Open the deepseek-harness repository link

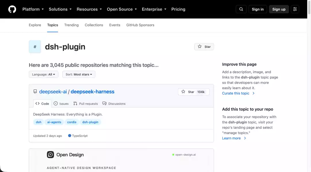coord(92,92)
